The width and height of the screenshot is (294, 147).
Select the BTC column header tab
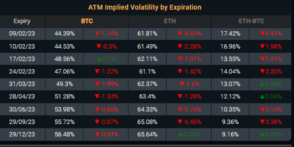coord(87,21)
